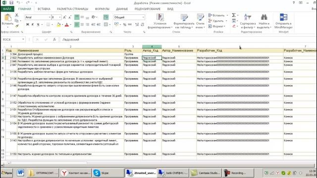Toggle Wrap Text button
The width and height of the screenshot is (317, 178).
pyautogui.click(x=106, y=17)
